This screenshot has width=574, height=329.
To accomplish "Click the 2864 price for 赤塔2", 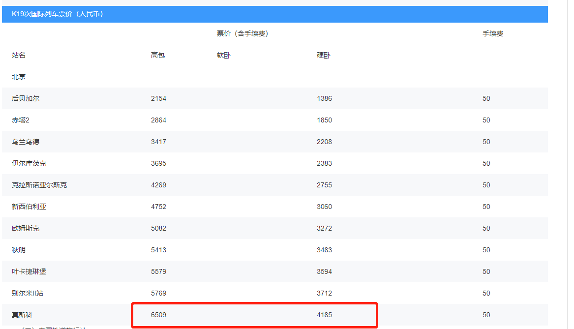I will [158, 120].
